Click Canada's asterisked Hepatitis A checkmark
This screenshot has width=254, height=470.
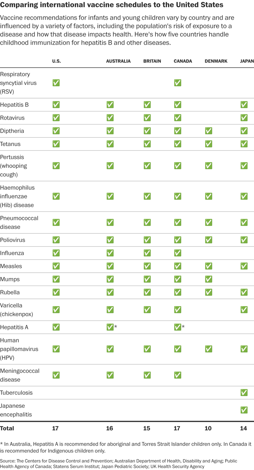(178, 327)
